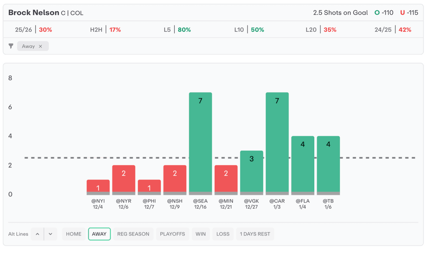
Task: Select the Over -110 odds
Action: (384, 13)
